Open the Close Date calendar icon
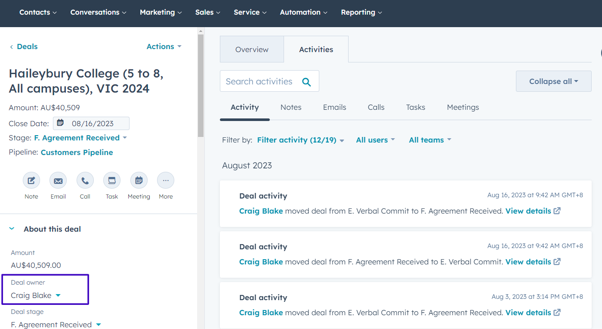Image resolution: width=602 pixels, height=329 pixels. point(61,123)
